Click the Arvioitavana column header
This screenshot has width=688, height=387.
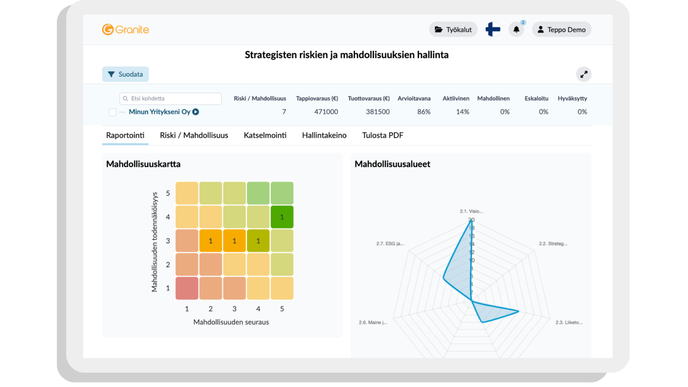point(414,99)
